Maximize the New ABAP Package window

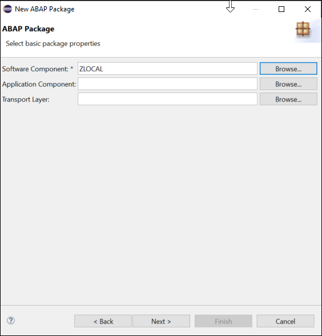tap(281, 9)
